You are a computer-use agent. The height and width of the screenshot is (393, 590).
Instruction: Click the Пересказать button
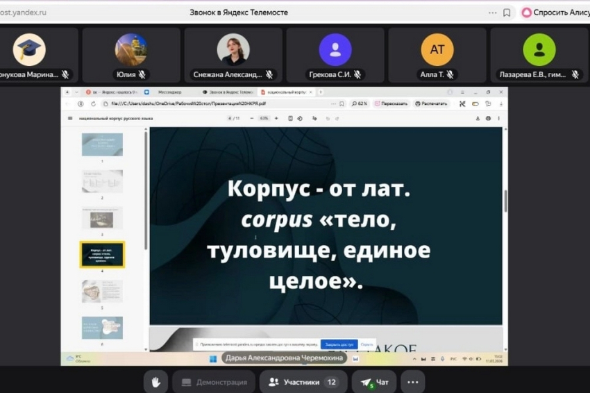pyautogui.click(x=391, y=103)
